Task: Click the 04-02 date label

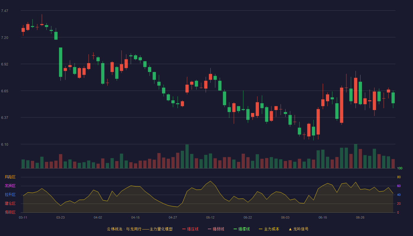Action: click(x=98, y=217)
